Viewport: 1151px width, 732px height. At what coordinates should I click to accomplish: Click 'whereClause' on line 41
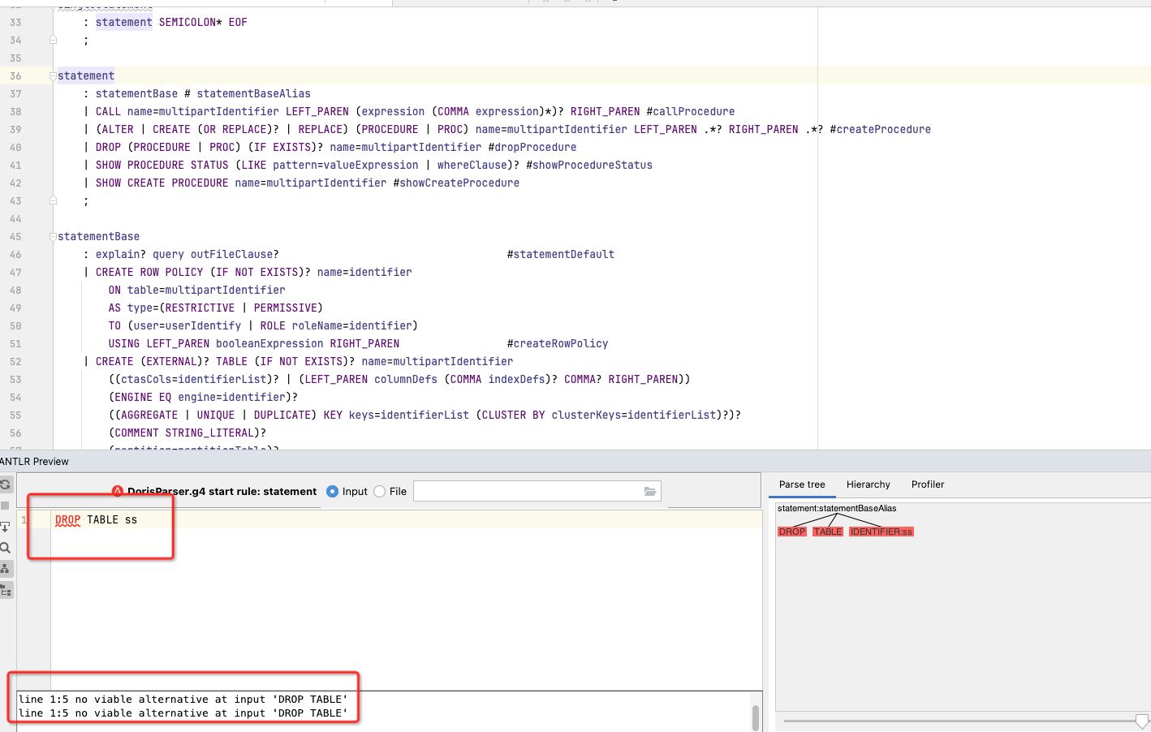(x=472, y=166)
